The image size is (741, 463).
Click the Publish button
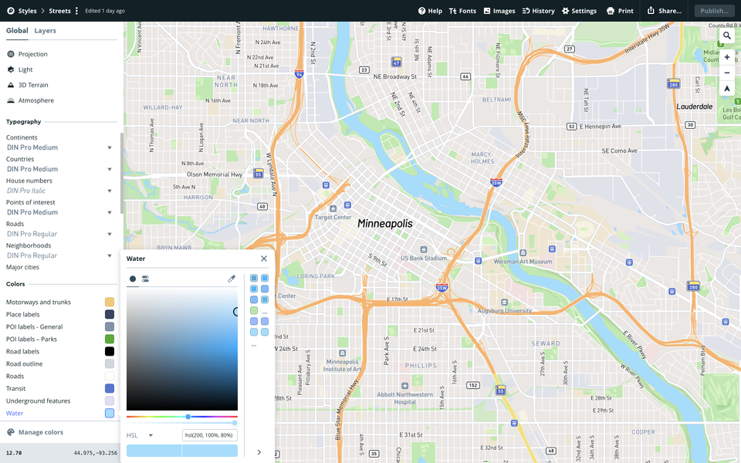point(714,11)
